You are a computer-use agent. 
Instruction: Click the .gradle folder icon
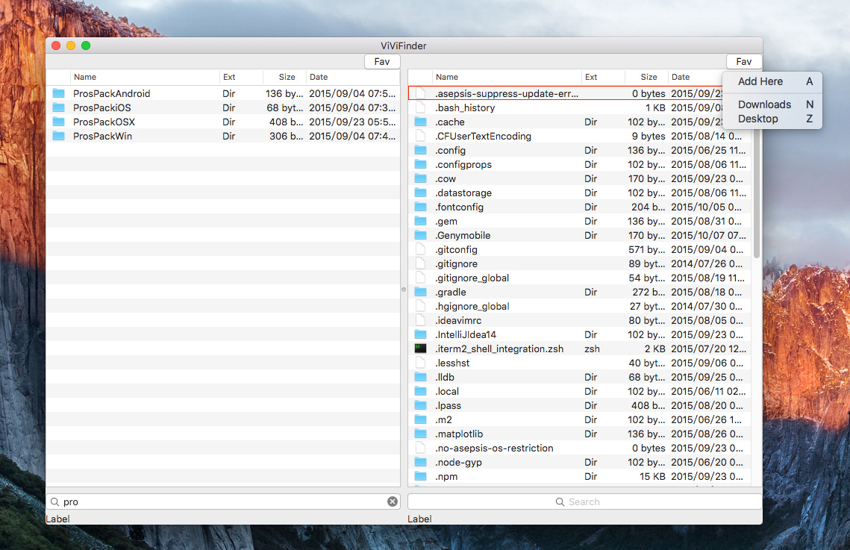(421, 292)
